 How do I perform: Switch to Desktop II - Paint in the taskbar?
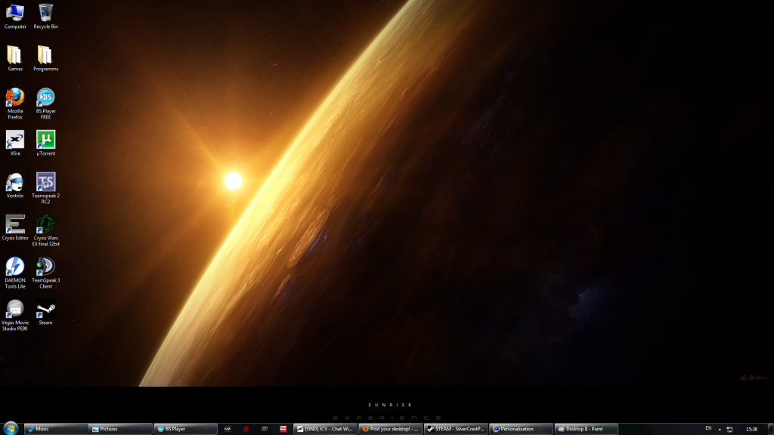(585, 429)
